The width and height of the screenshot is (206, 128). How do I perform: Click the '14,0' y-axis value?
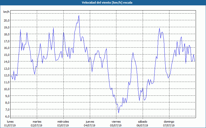(7, 61)
